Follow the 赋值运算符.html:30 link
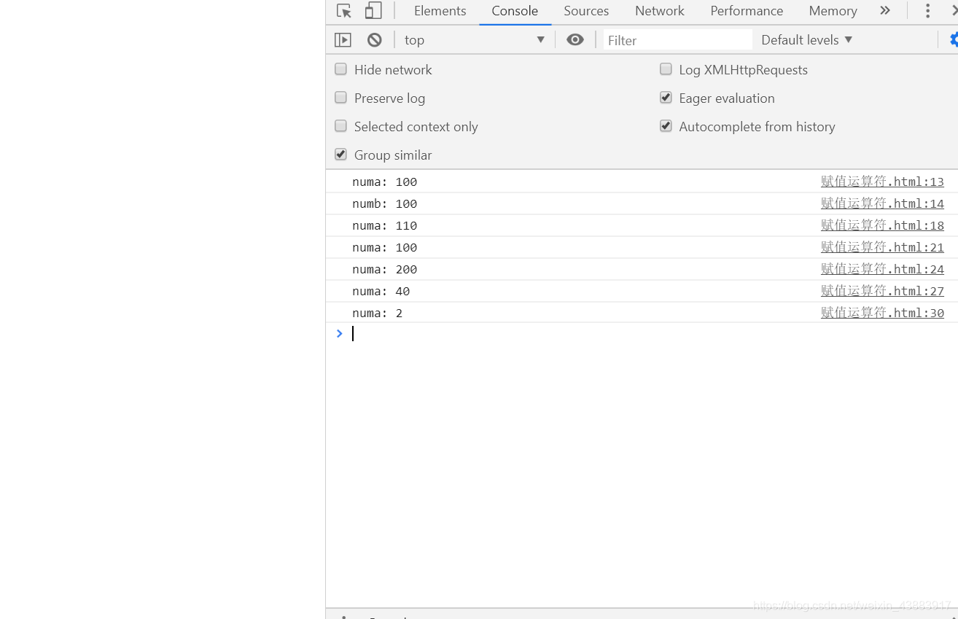The height and width of the screenshot is (619, 958). [882, 313]
